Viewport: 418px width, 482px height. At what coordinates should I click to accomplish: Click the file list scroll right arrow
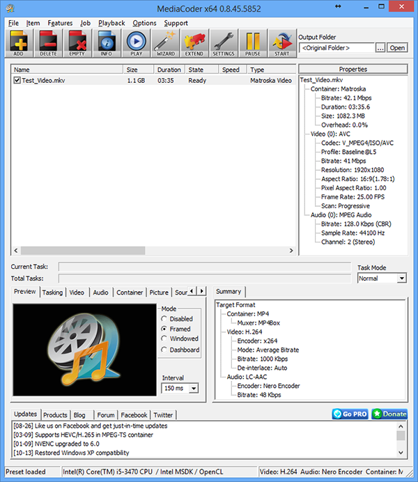point(291,251)
